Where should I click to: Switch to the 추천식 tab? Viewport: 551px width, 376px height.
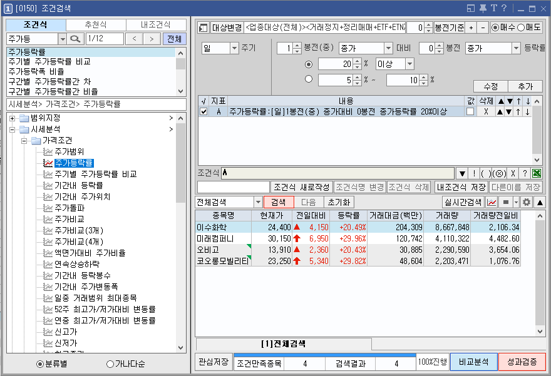[96, 24]
